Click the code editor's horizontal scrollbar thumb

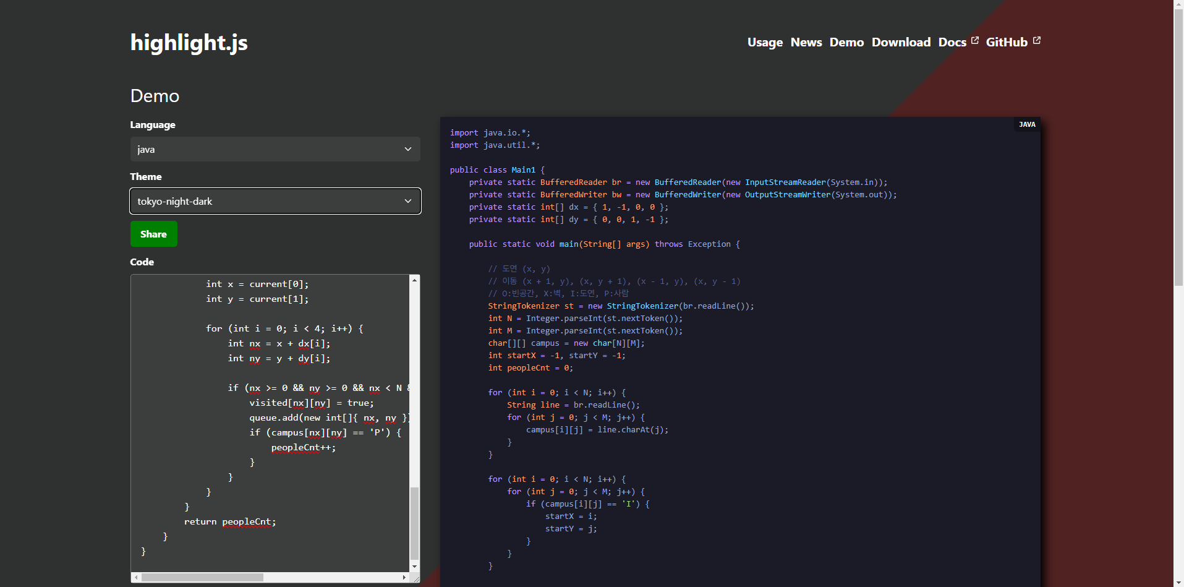pos(202,577)
